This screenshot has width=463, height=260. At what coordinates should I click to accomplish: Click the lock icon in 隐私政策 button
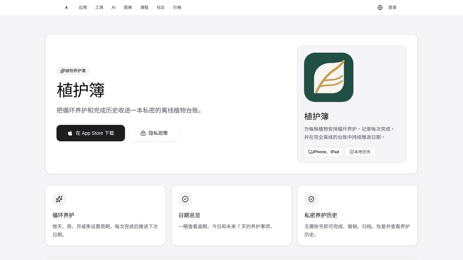click(143, 133)
